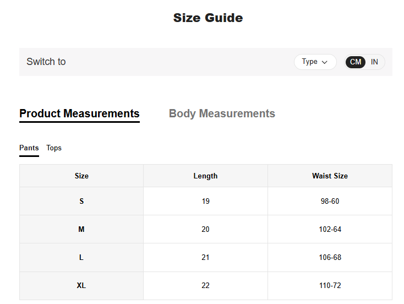Screen dimensions: 404x304
Task: Switch measurement units to CM
Action: coord(356,62)
